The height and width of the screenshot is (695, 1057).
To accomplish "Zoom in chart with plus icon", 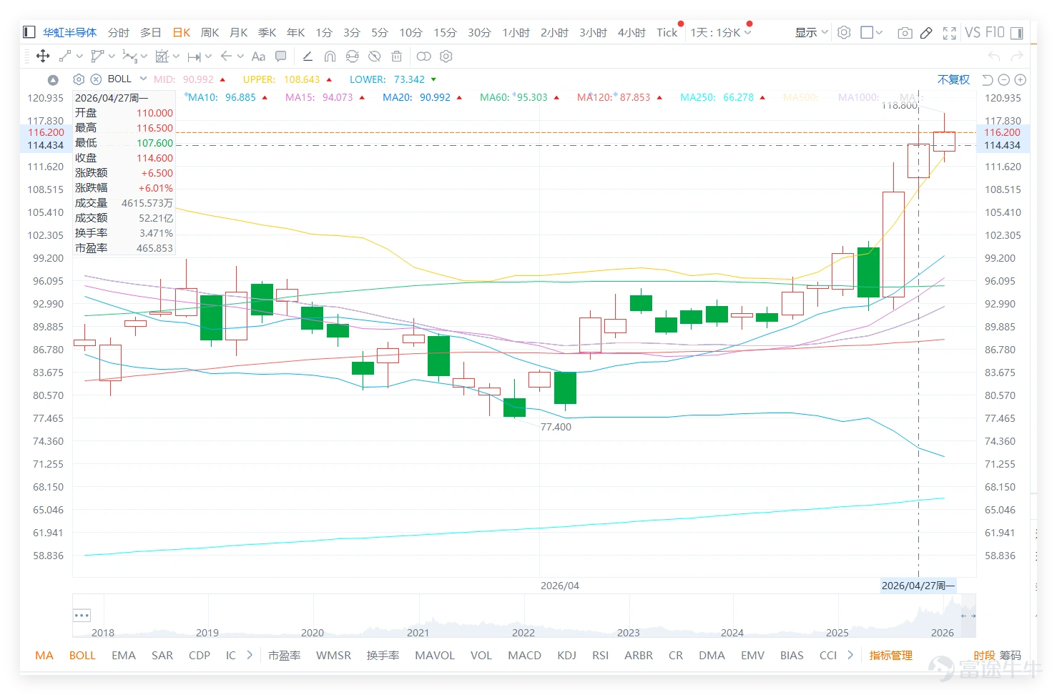I will (x=1021, y=80).
